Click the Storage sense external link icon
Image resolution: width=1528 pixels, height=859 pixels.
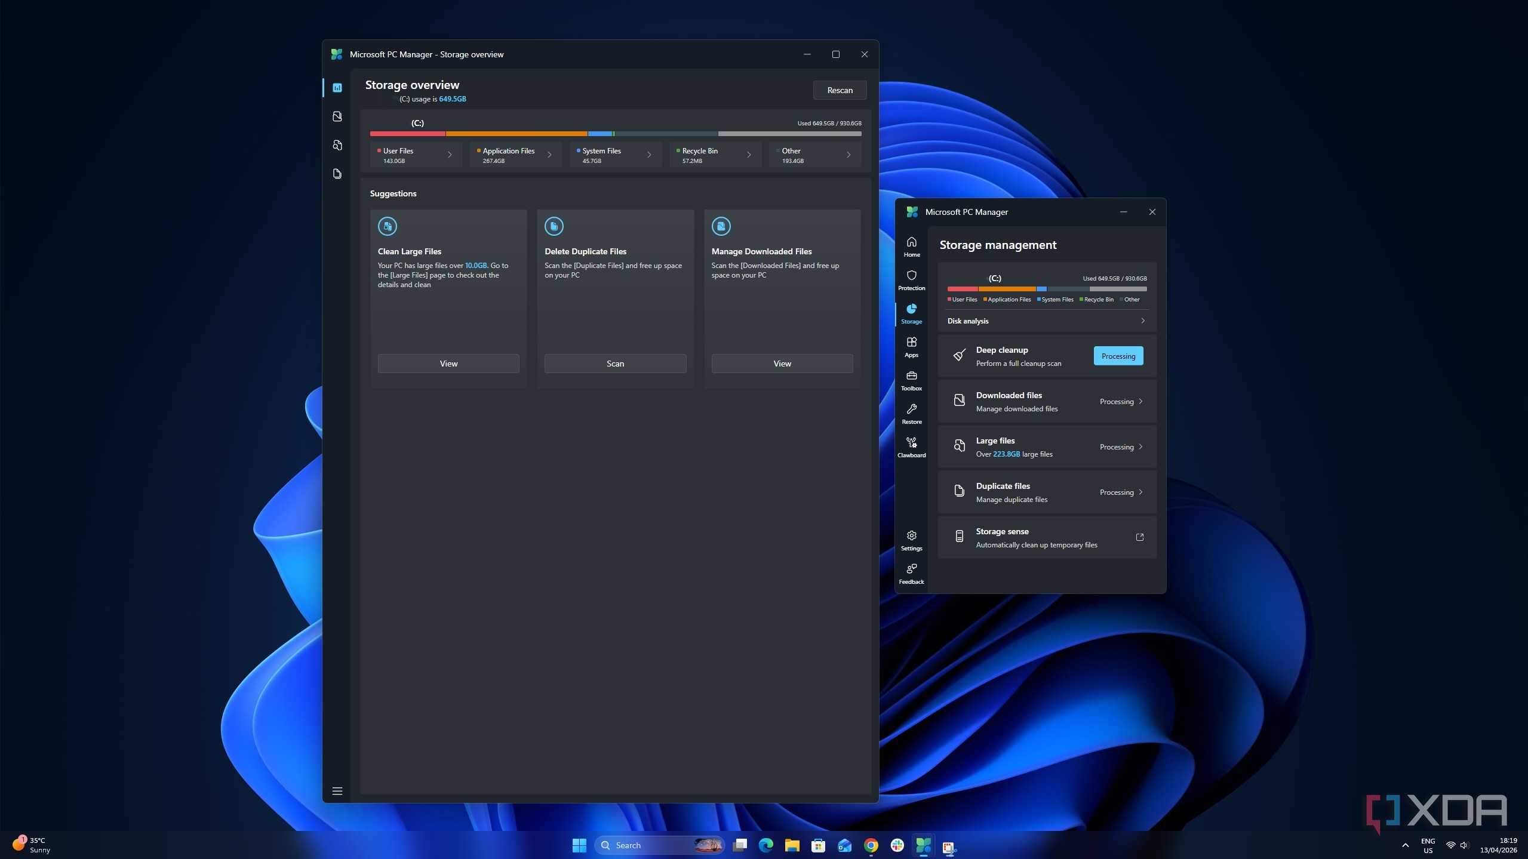1140,537
